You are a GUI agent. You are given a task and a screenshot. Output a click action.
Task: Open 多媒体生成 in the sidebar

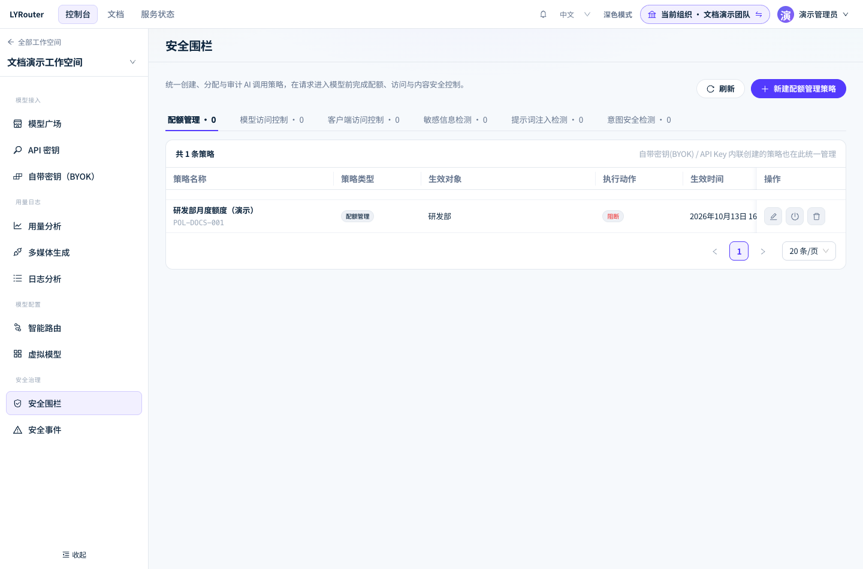(x=74, y=253)
